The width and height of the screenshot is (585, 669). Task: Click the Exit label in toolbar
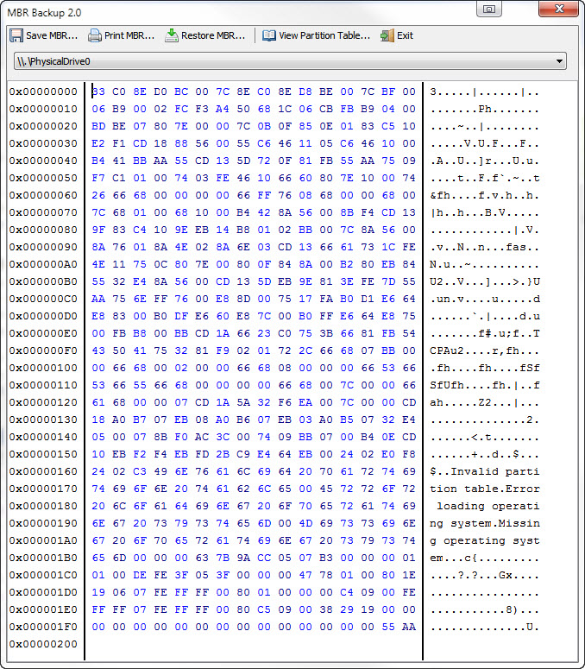coord(405,36)
